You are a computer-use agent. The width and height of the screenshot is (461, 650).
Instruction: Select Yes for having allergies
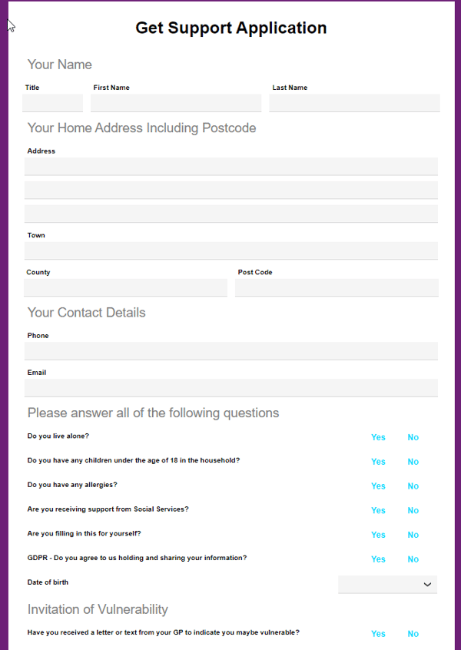[378, 486]
